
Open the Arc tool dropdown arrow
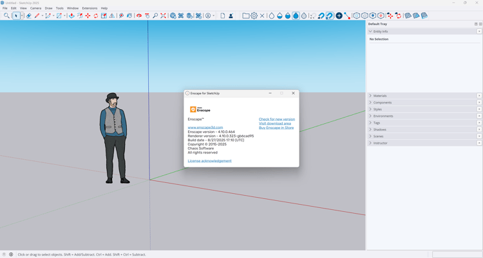click(53, 15)
